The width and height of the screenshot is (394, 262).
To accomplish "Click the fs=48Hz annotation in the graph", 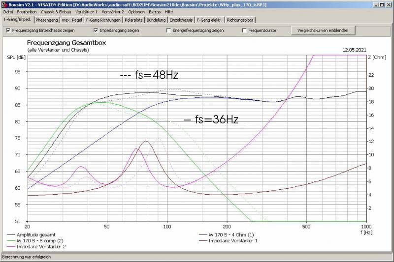I will pos(149,76).
